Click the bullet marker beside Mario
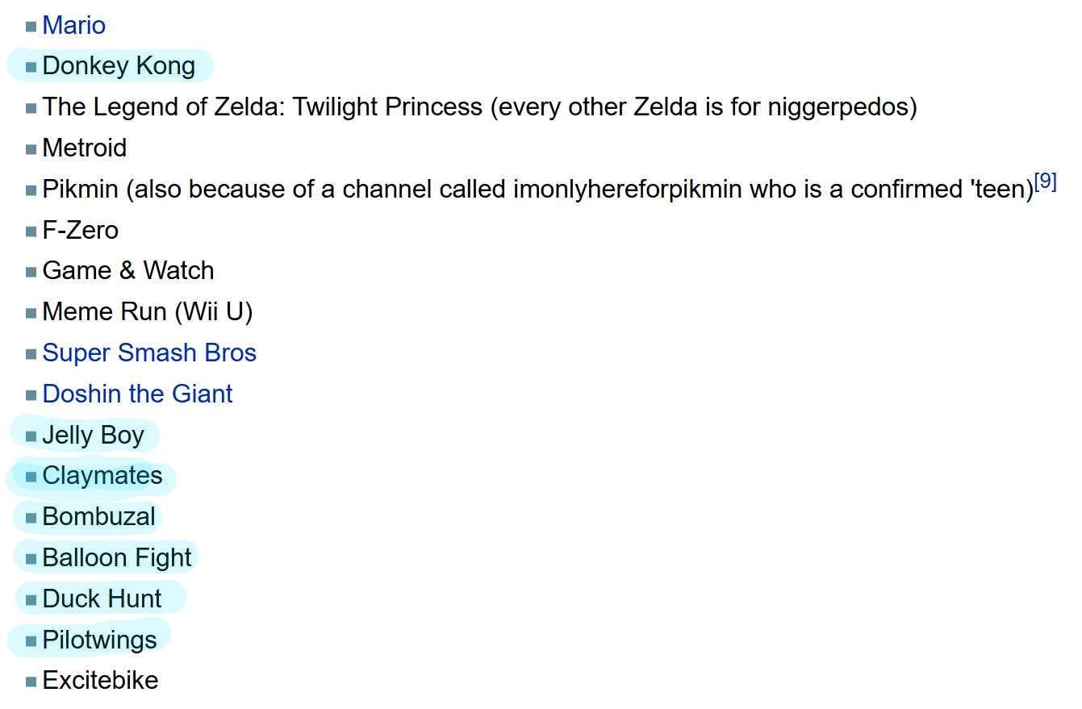This screenshot has width=1082, height=709. [x=31, y=27]
